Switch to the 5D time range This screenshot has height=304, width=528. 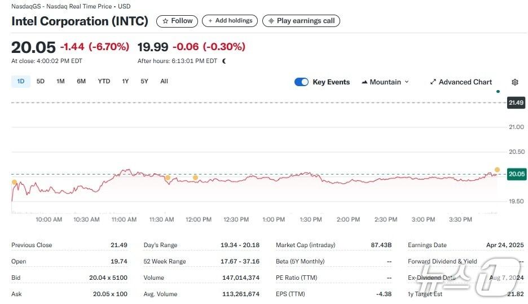click(41, 82)
